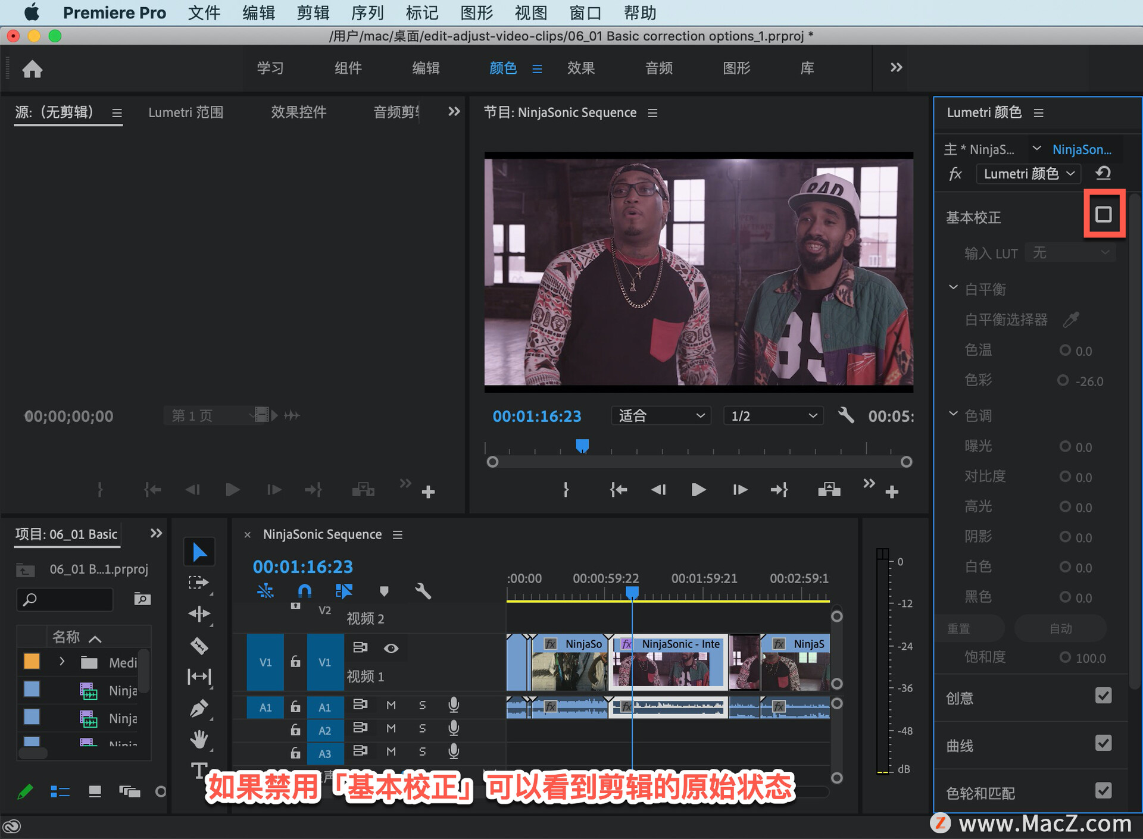Toggle Color Wheels and Match checkbox
Viewport: 1143px width, 839px height.
coord(1104,791)
